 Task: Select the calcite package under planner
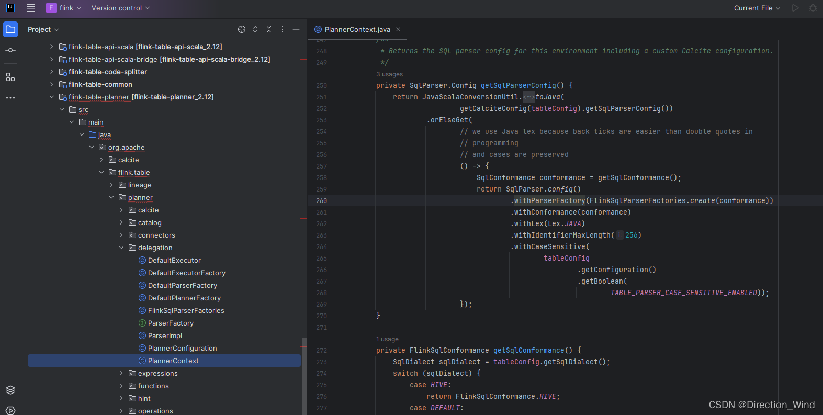148,210
